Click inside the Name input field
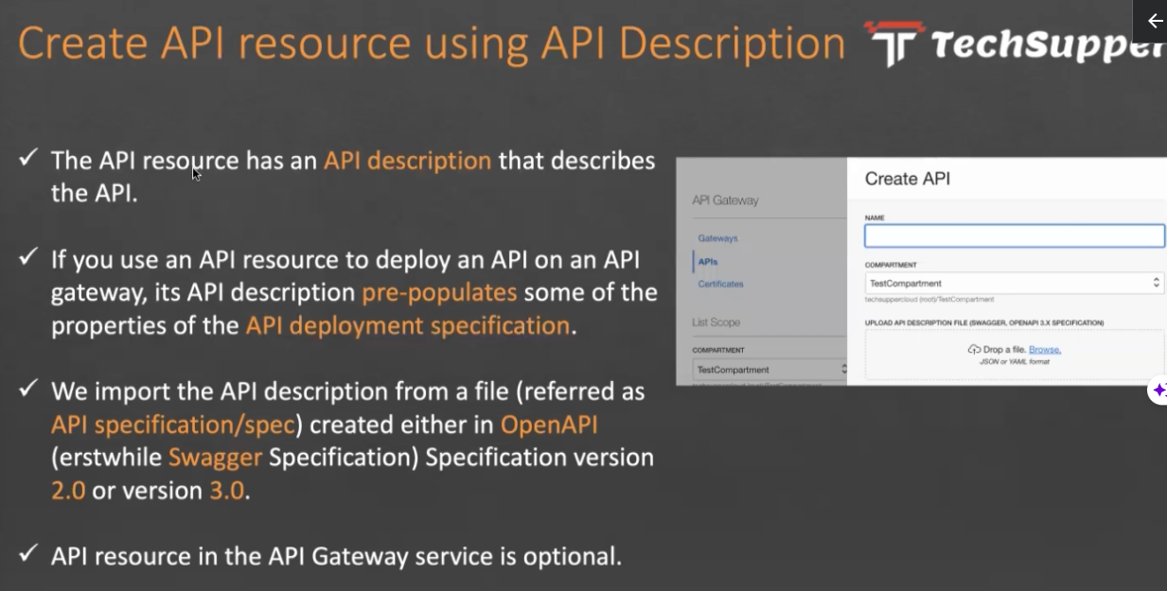1167x591 pixels. pyautogui.click(x=1014, y=236)
